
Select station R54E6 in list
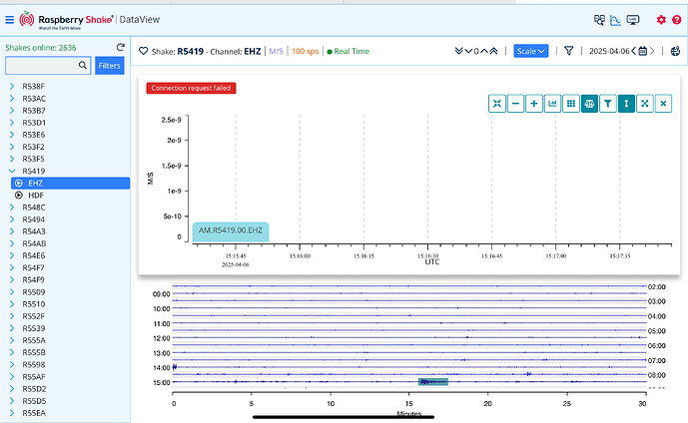point(34,256)
